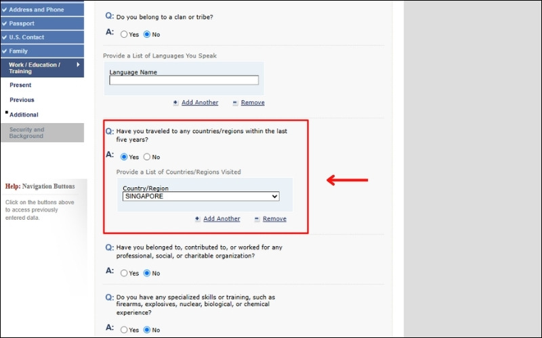
Task: Click the arrow icon on Work / Education / Training
Action: (78, 65)
